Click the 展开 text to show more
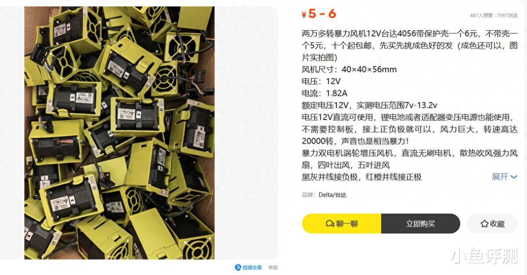 tap(500, 176)
